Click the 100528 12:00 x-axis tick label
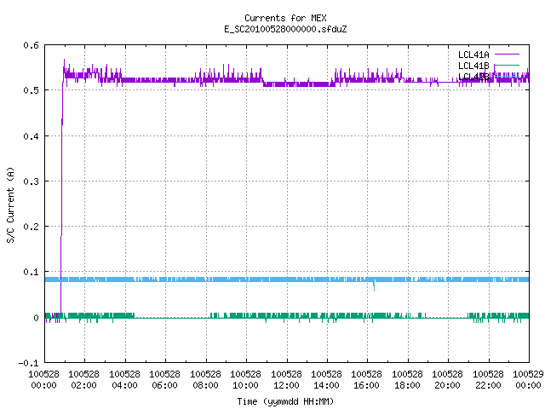 pyautogui.click(x=286, y=380)
